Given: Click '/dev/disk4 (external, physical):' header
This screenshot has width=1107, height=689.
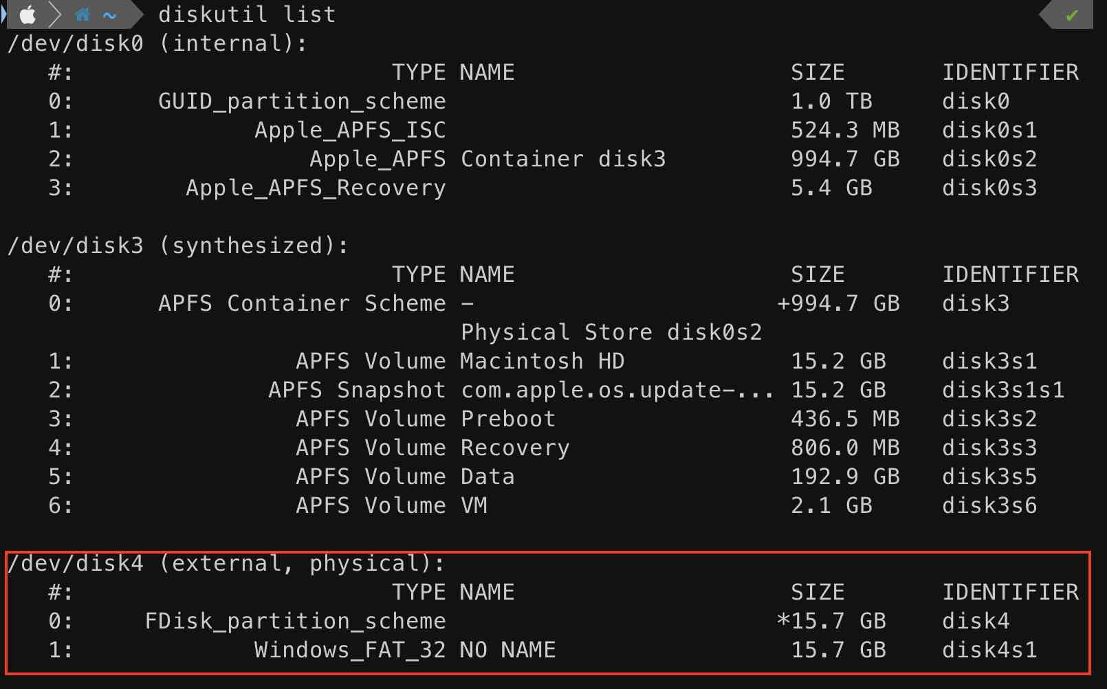Looking at the screenshot, I should pos(226,563).
